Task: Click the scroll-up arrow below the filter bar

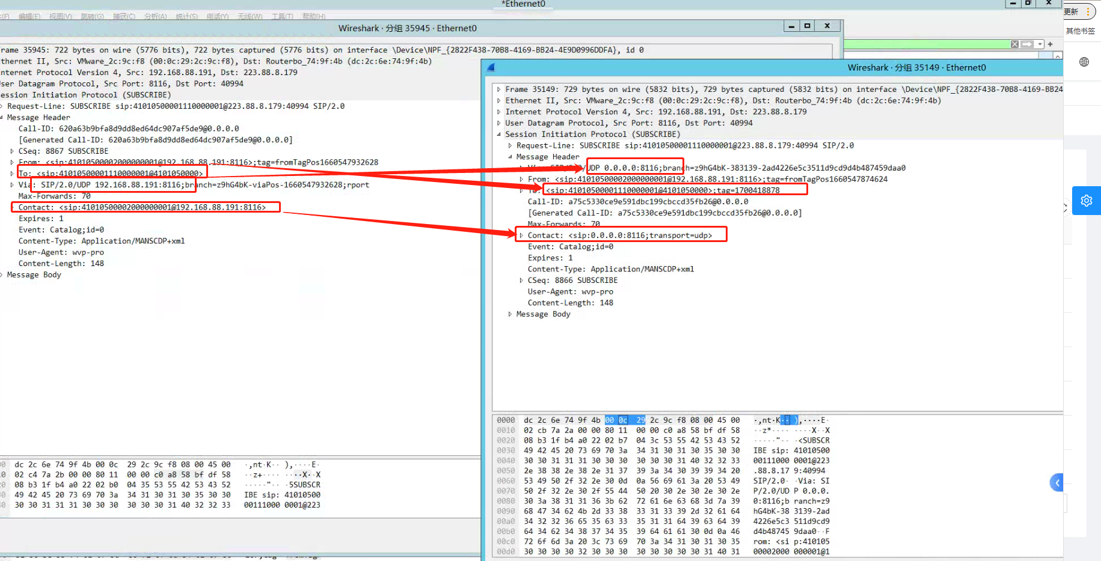Action: tap(1058, 56)
